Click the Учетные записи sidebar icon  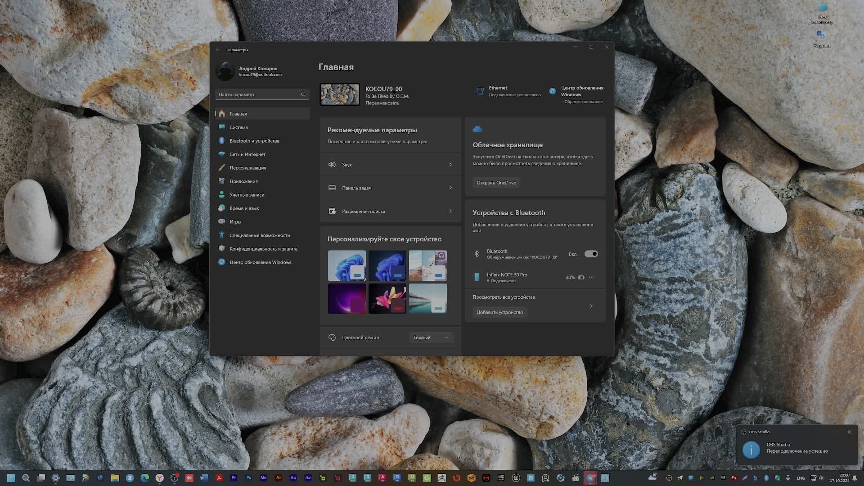221,194
